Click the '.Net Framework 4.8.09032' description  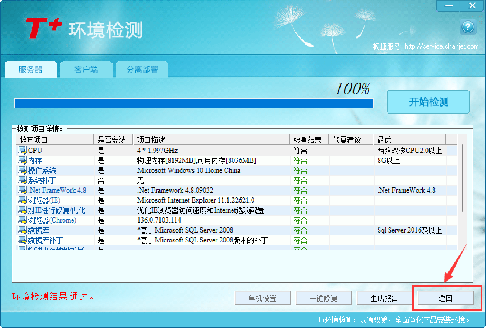[175, 190]
